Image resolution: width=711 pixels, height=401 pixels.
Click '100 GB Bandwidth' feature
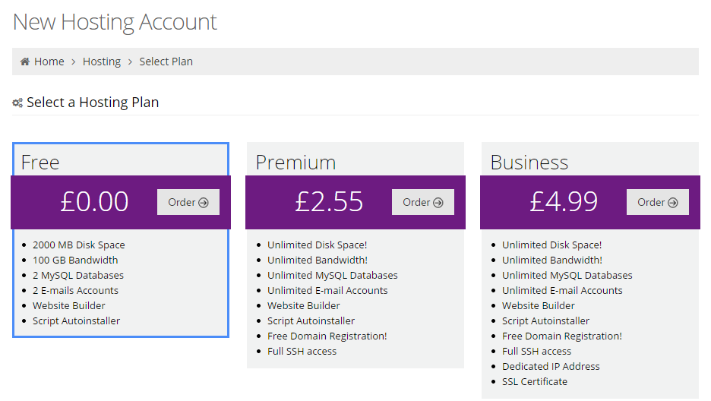(75, 260)
